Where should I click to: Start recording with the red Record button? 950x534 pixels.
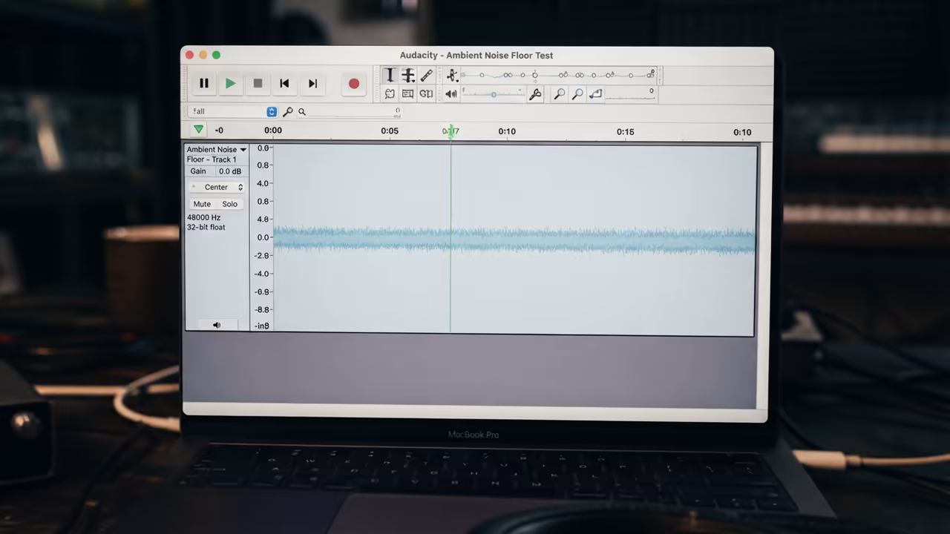point(354,84)
